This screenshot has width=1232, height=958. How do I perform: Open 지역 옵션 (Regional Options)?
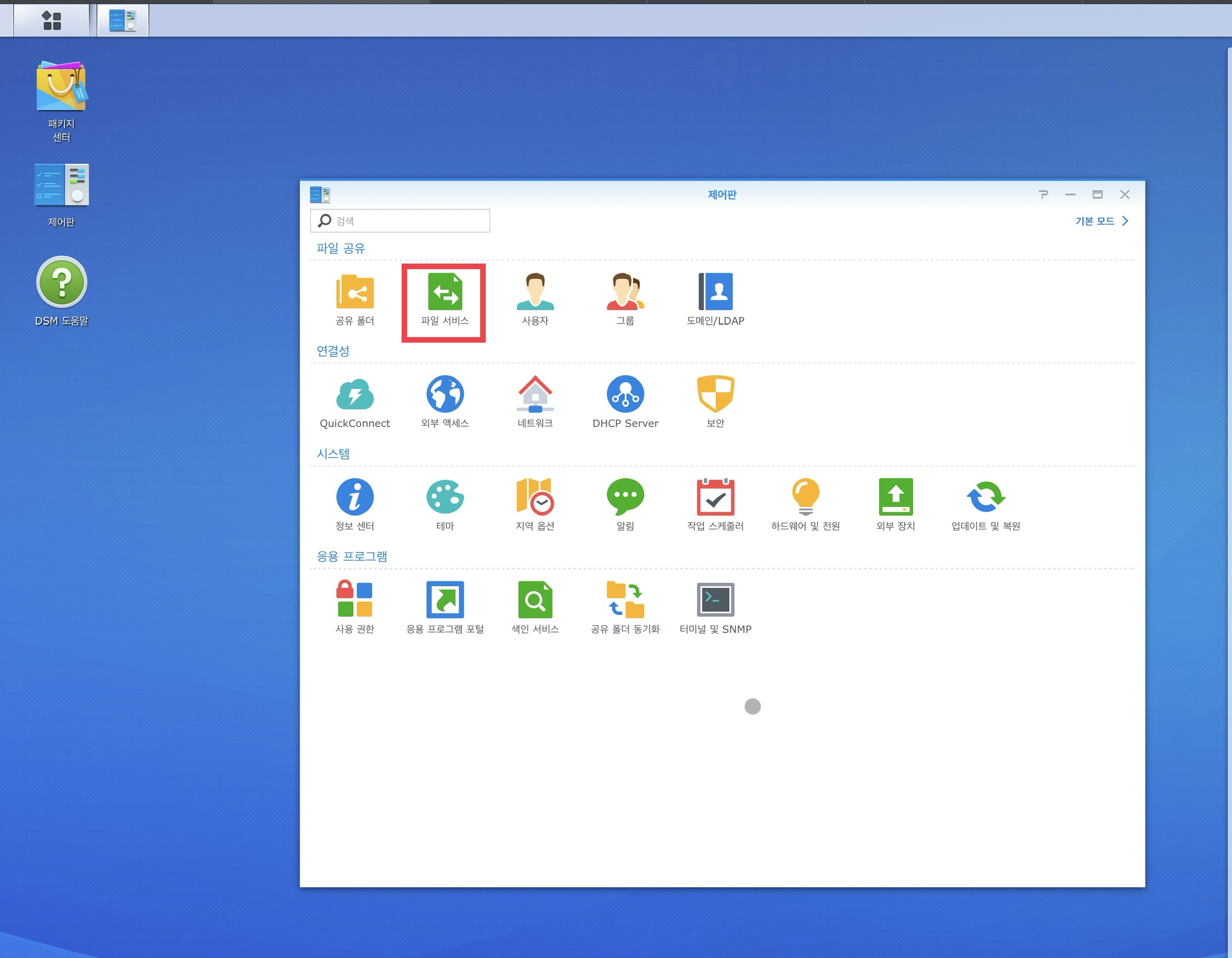[x=535, y=505]
